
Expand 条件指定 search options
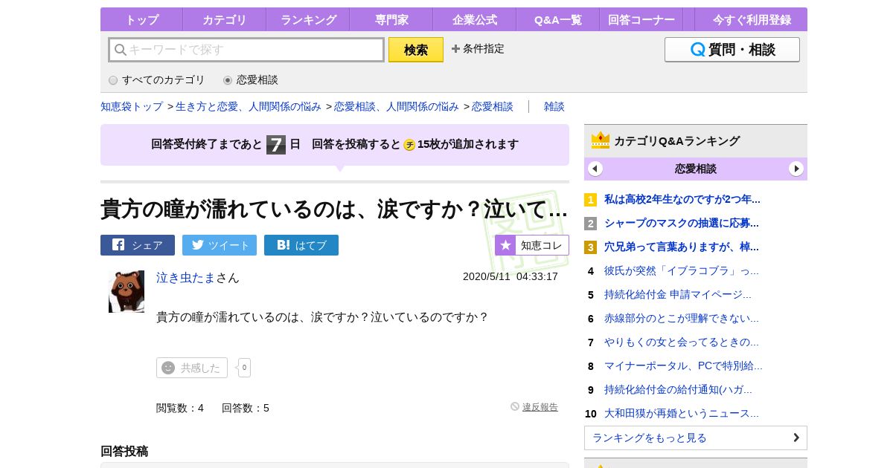(478, 48)
